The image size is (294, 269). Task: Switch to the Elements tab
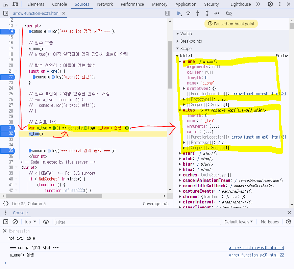coord(35,4)
